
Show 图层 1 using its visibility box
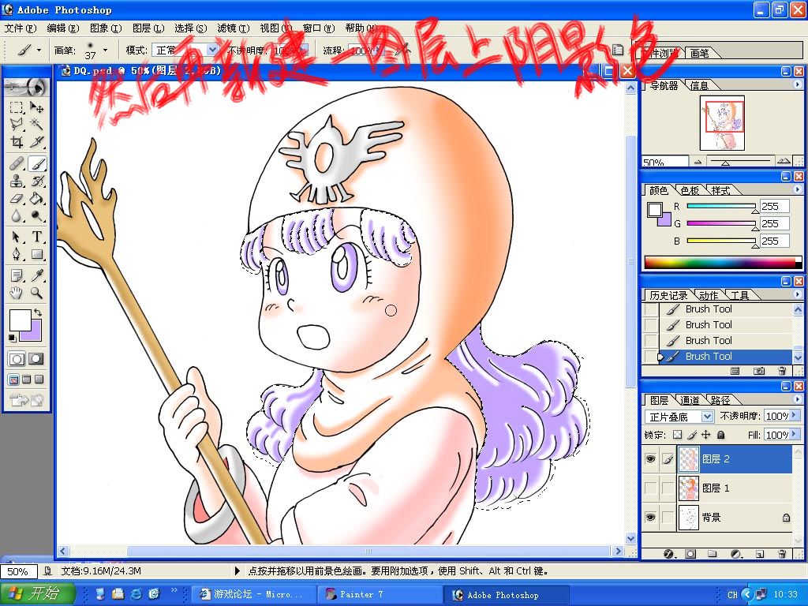pyautogui.click(x=651, y=488)
